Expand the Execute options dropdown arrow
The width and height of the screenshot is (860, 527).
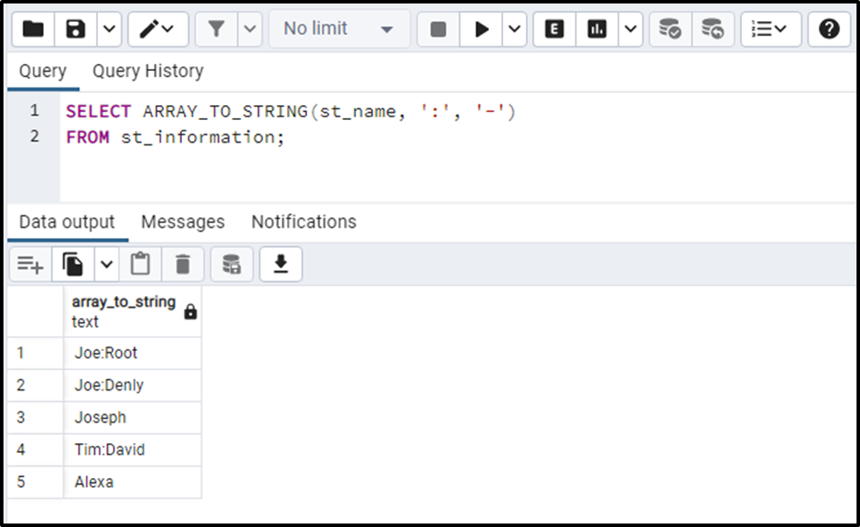pyautogui.click(x=514, y=29)
